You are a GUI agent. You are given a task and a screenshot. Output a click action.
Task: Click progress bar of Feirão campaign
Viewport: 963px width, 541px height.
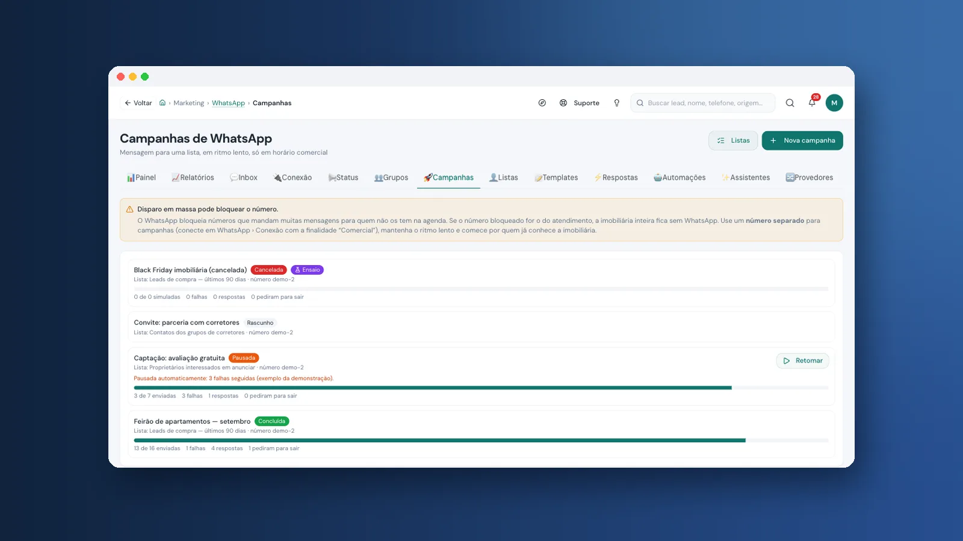pos(481,441)
